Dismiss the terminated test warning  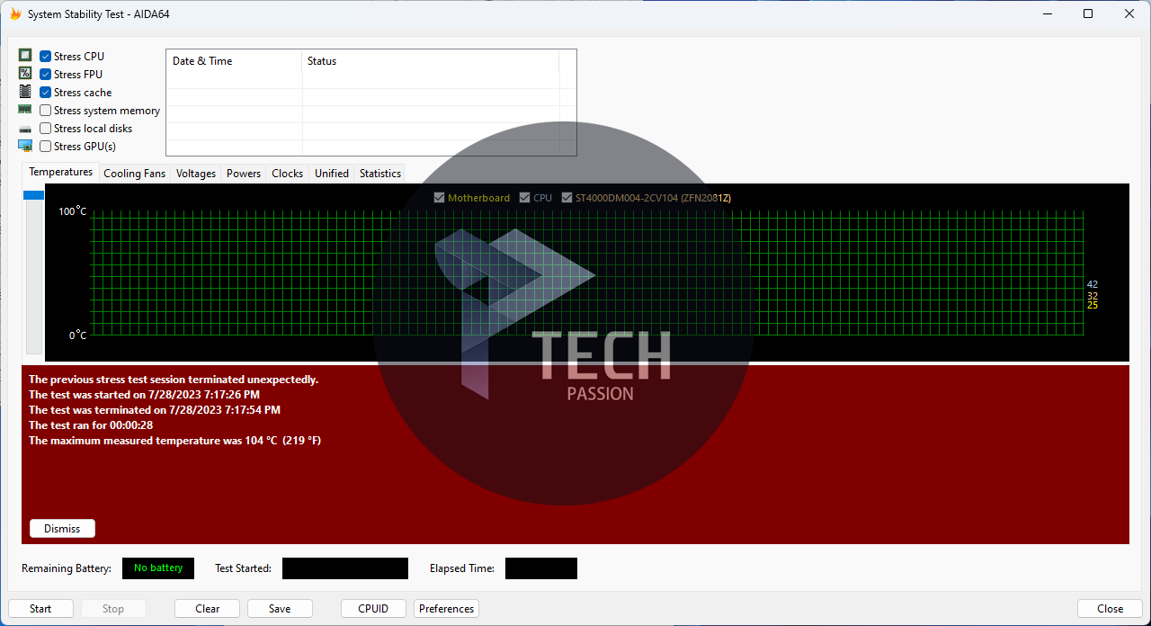pyautogui.click(x=62, y=529)
